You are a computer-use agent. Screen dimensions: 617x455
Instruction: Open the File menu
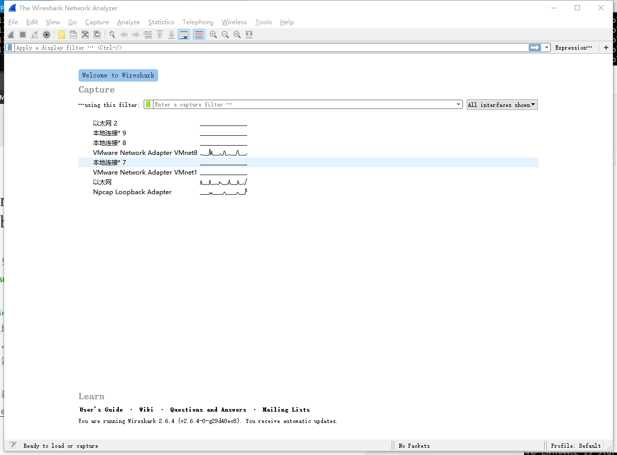click(x=13, y=22)
